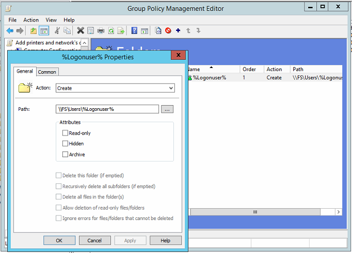This screenshot has height=253, width=352.
Task: Check the Archive attribute
Action: point(65,155)
